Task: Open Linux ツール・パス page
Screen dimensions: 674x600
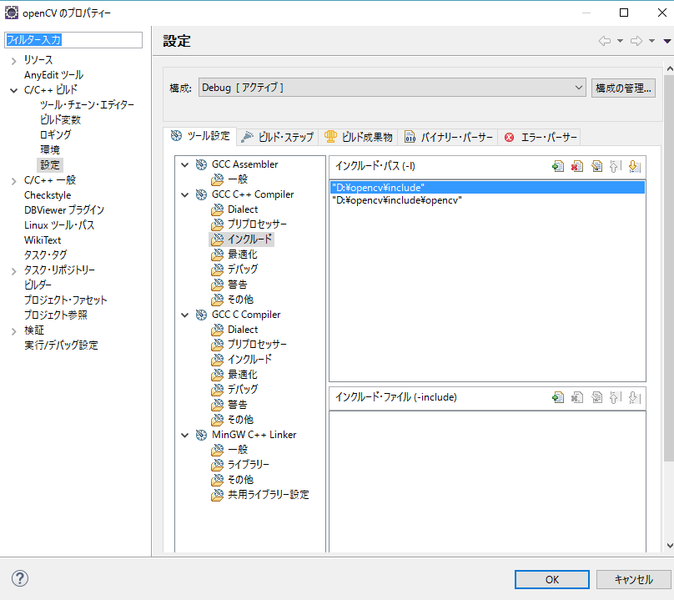Action: pos(59,225)
